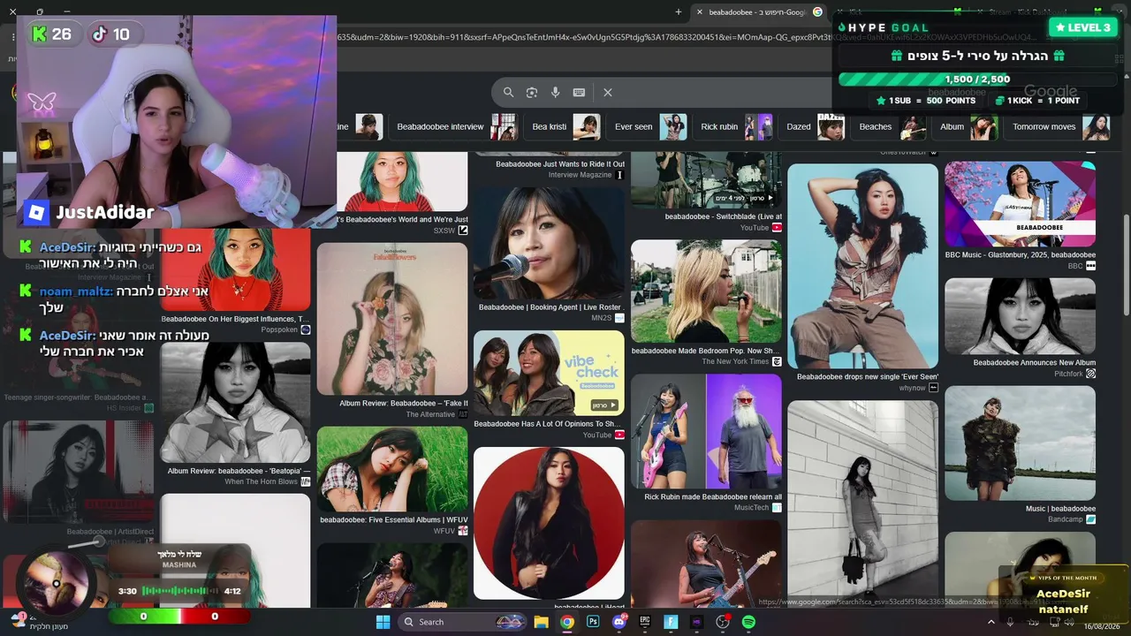Open the Bedroom Pop New York Times image
The image size is (1131, 636).
[x=706, y=291]
